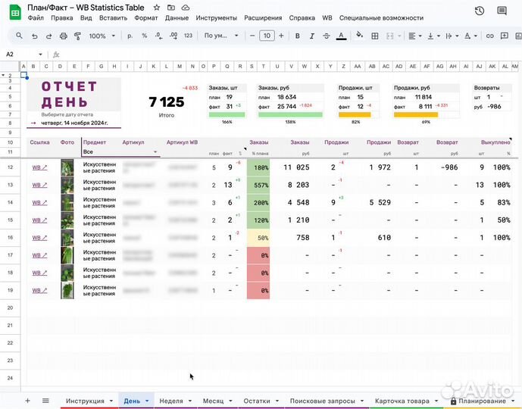Open the text color picker

[341, 36]
